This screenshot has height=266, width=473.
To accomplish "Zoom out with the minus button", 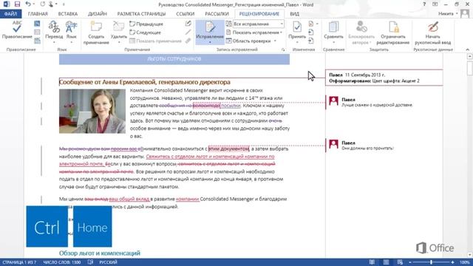I will [x=410, y=262].
